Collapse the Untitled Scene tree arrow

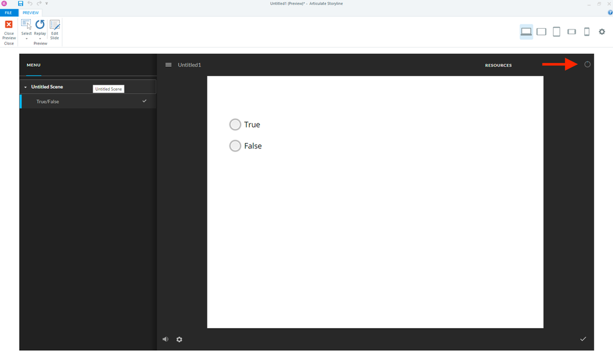(x=25, y=87)
